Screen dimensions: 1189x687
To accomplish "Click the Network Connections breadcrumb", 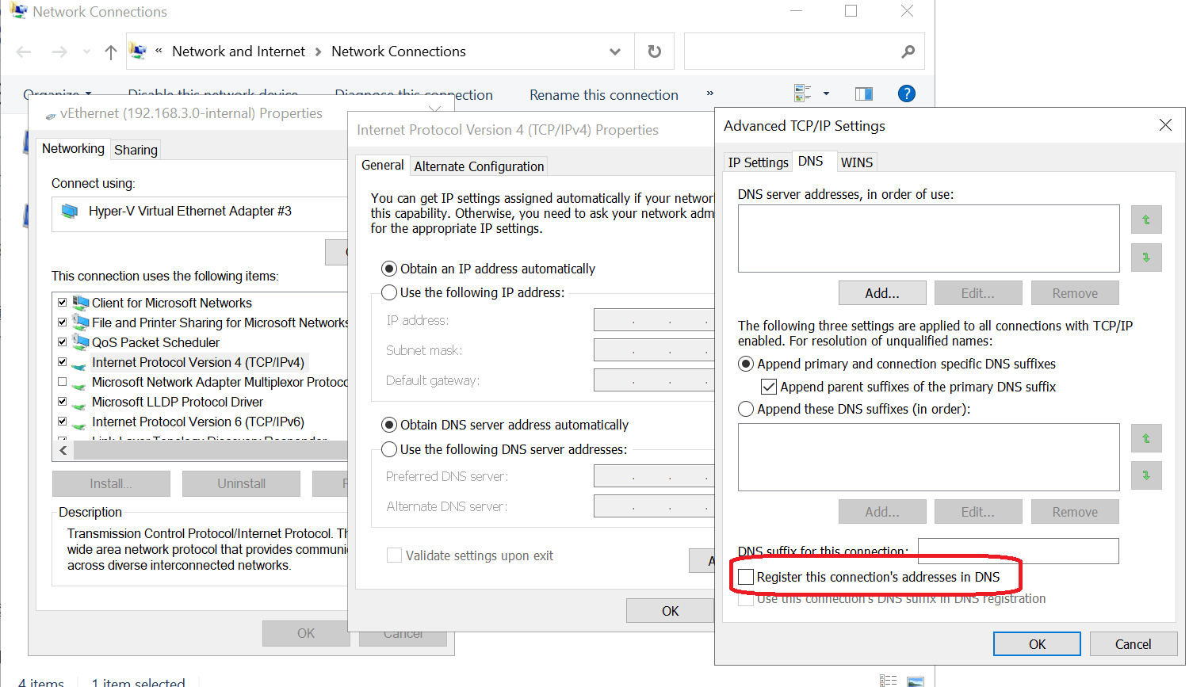I will coord(399,52).
